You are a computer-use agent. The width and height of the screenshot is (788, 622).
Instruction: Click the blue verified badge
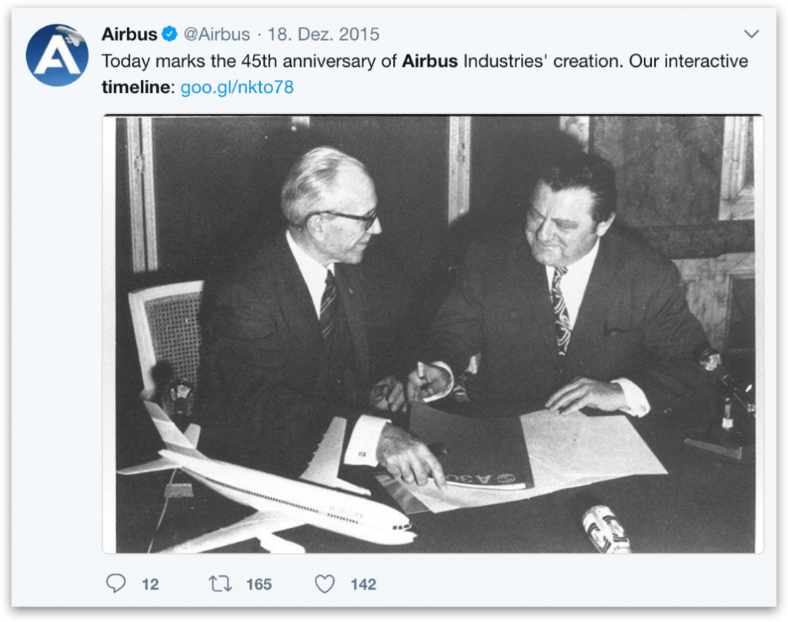[170, 34]
